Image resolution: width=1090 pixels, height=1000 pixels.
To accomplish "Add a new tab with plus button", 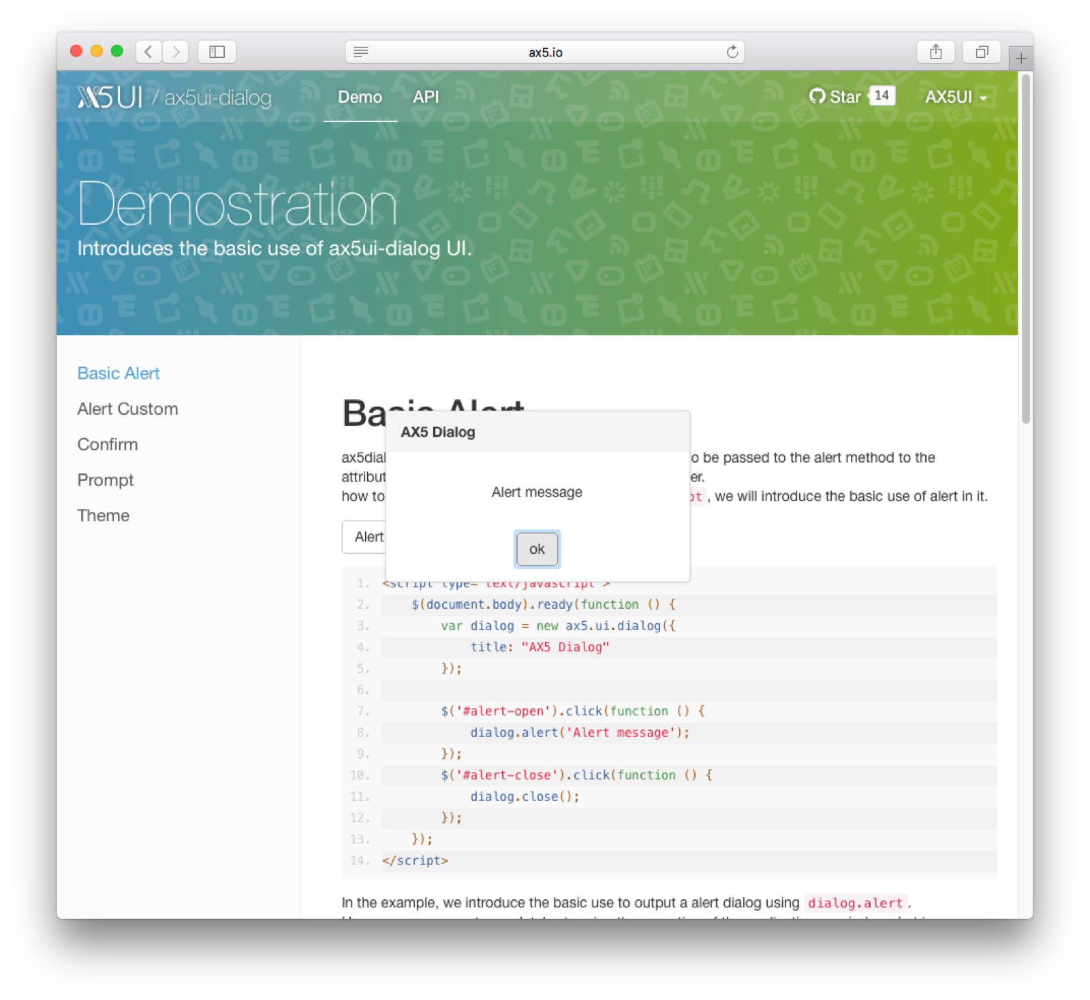I will pyautogui.click(x=1021, y=59).
